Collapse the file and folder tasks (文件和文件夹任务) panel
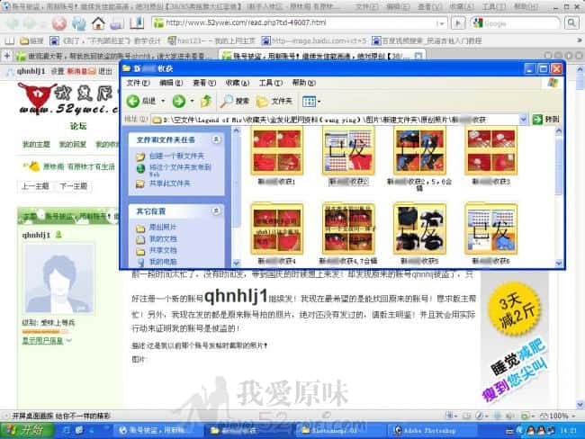Image resolution: width=585 pixels, height=439 pixels. point(216,139)
